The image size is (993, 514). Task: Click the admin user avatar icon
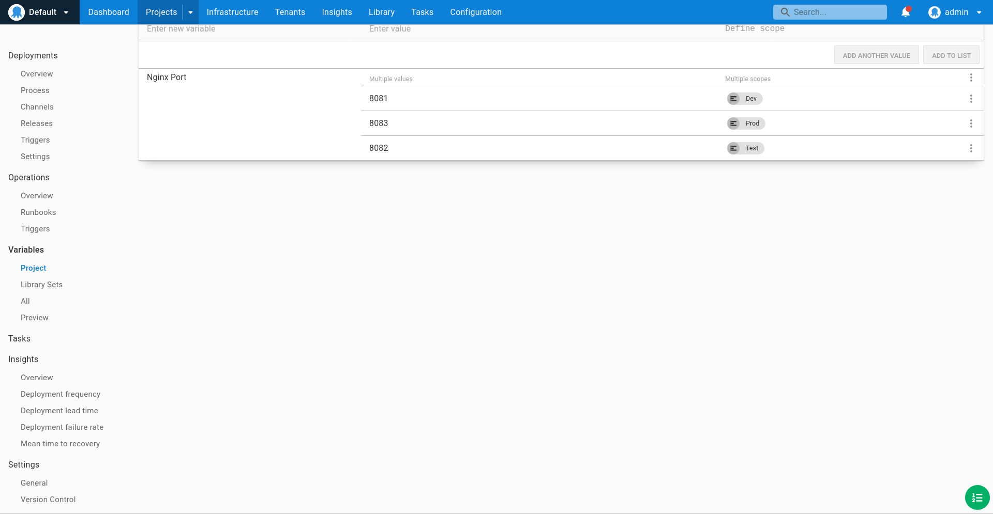(x=934, y=12)
